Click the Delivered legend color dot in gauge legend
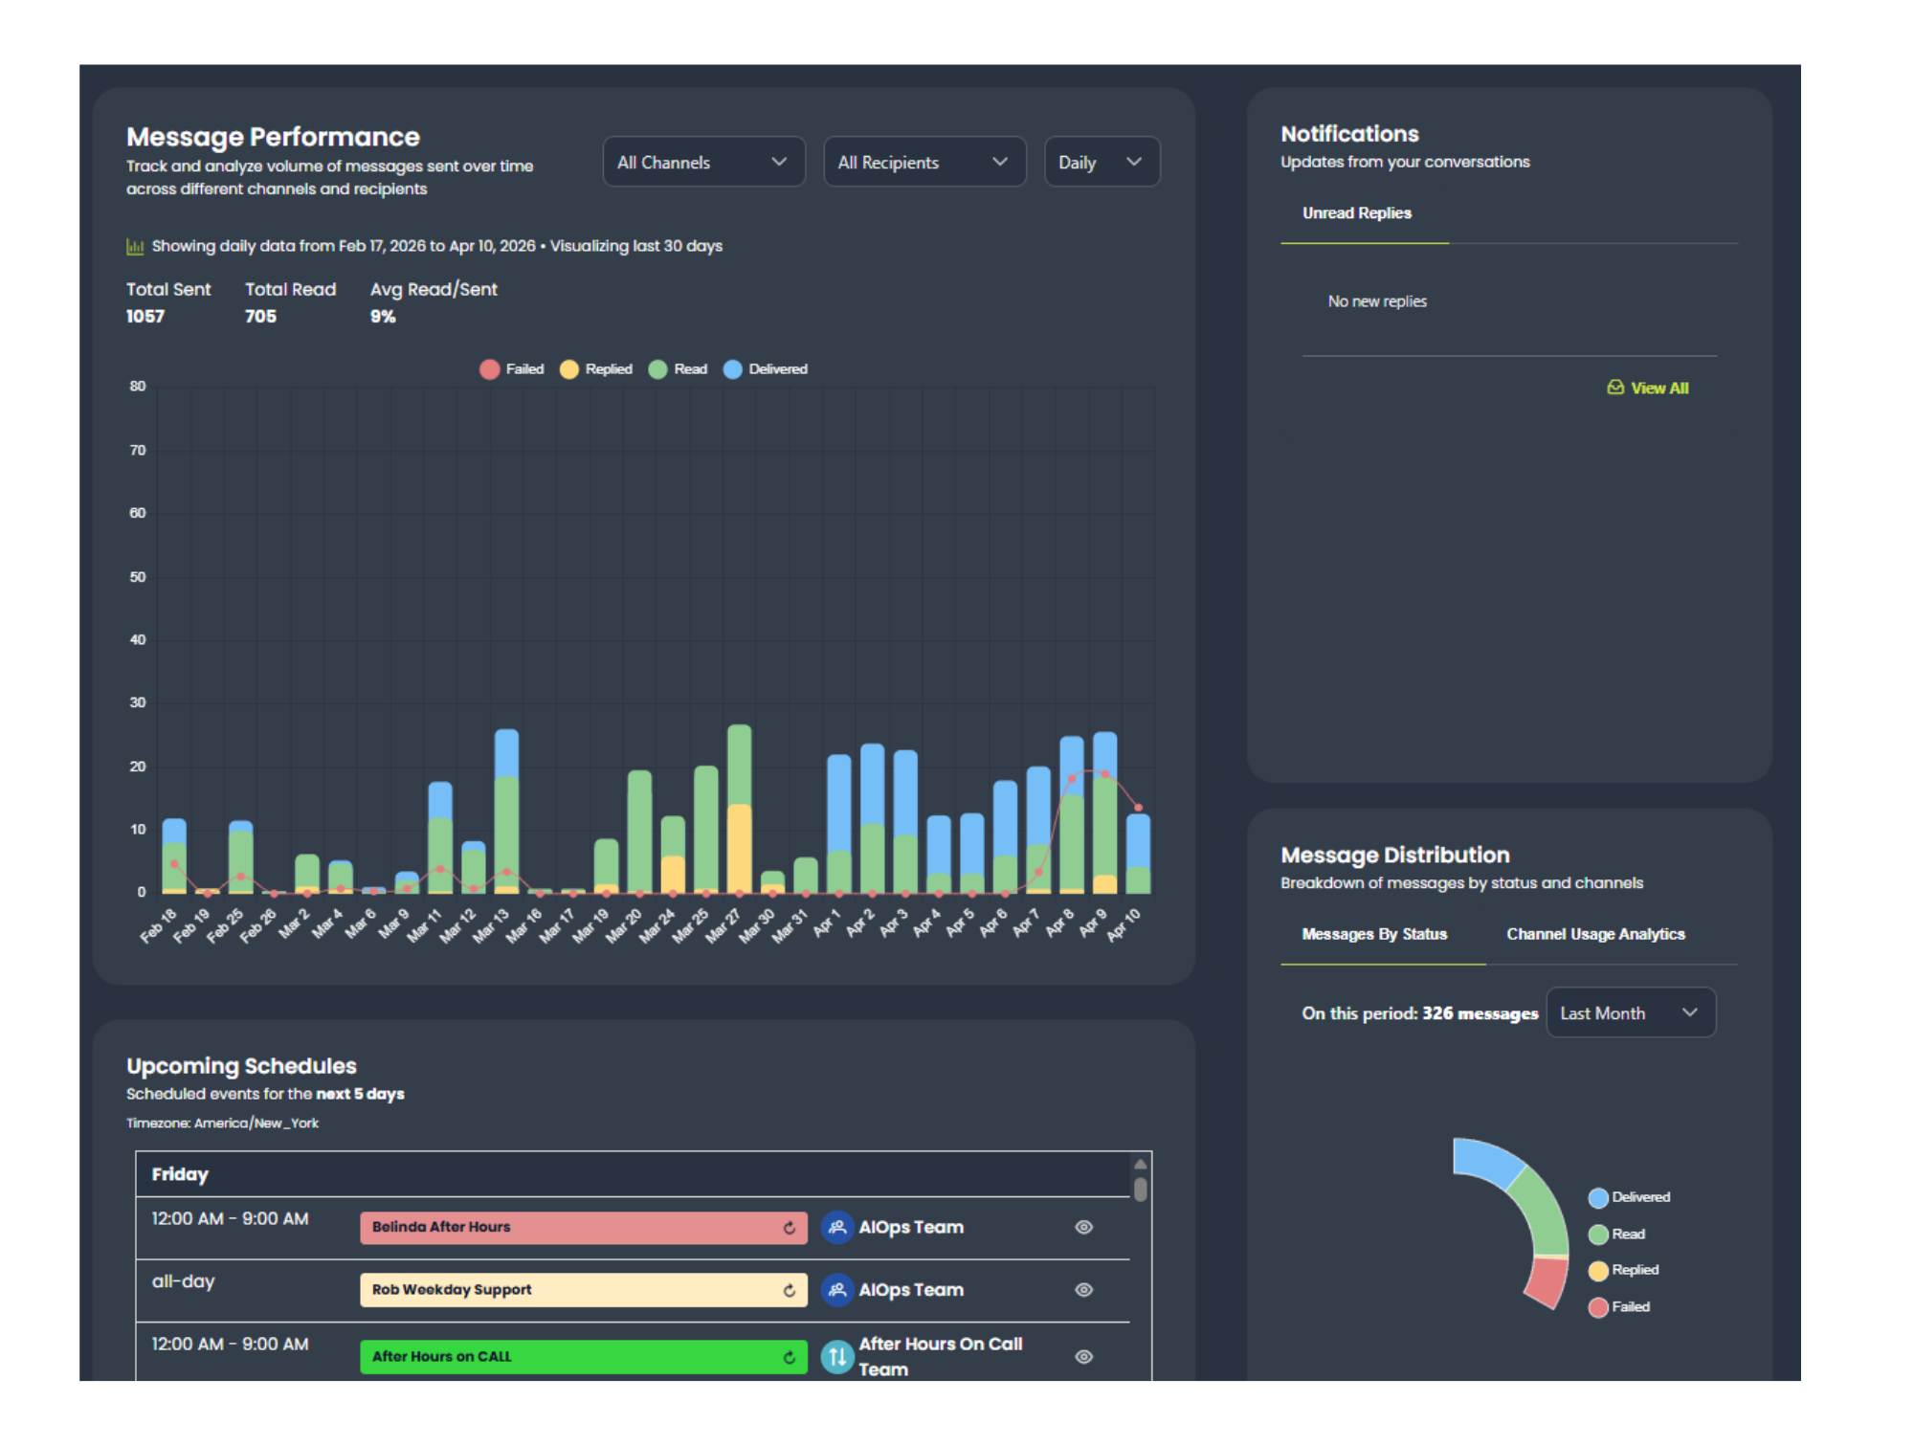The height and width of the screenshot is (1446, 1914). point(1596,1196)
